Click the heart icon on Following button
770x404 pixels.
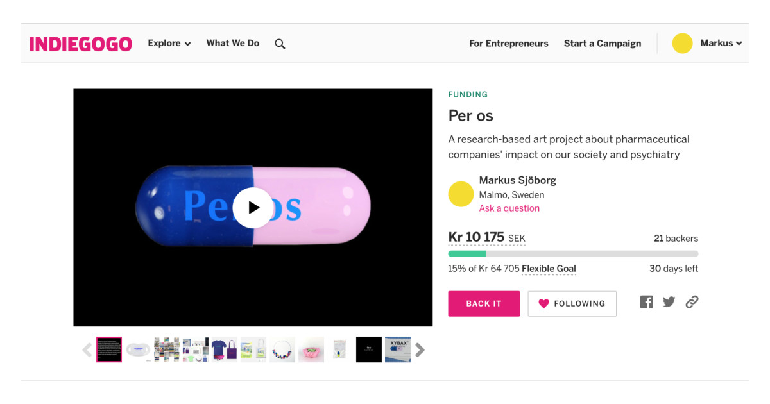(x=545, y=303)
